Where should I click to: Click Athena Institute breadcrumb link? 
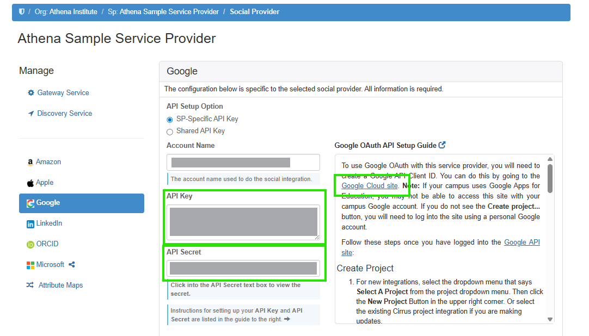pyautogui.click(x=73, y=11)
